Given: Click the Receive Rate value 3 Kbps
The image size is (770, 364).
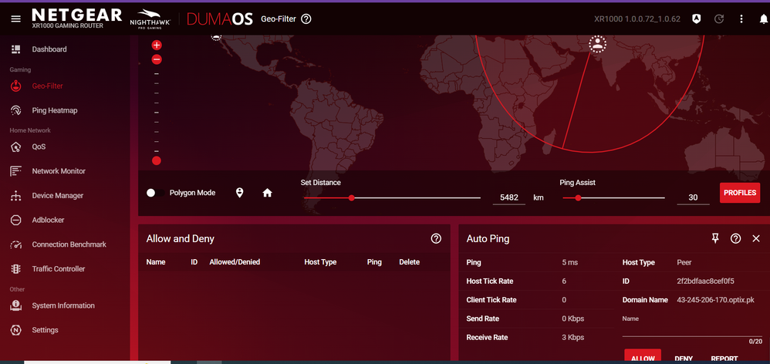Looking at the screenshot, I should pos(573,337).
